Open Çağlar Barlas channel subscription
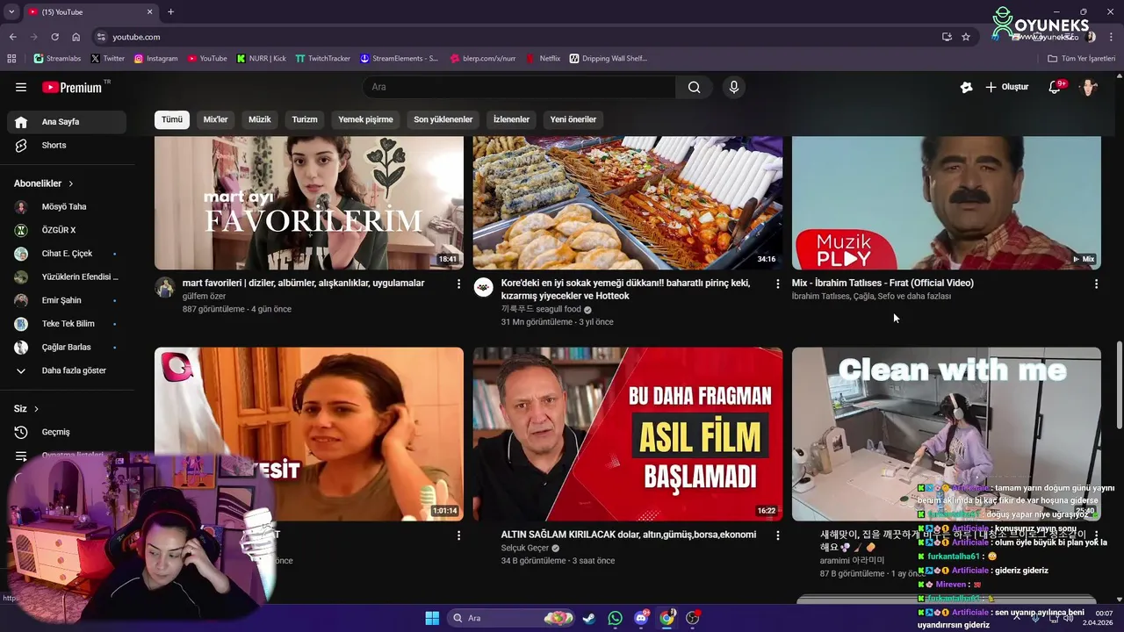This screenshot has height=632, width=1124. [67, 347]
